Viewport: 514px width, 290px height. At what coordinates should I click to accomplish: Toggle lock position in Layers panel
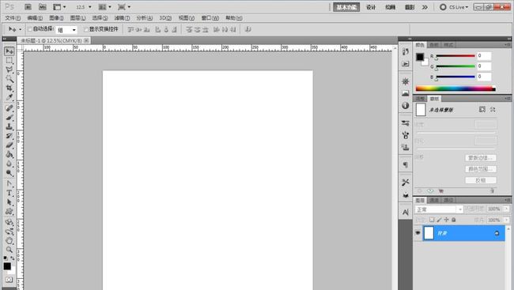446,220
